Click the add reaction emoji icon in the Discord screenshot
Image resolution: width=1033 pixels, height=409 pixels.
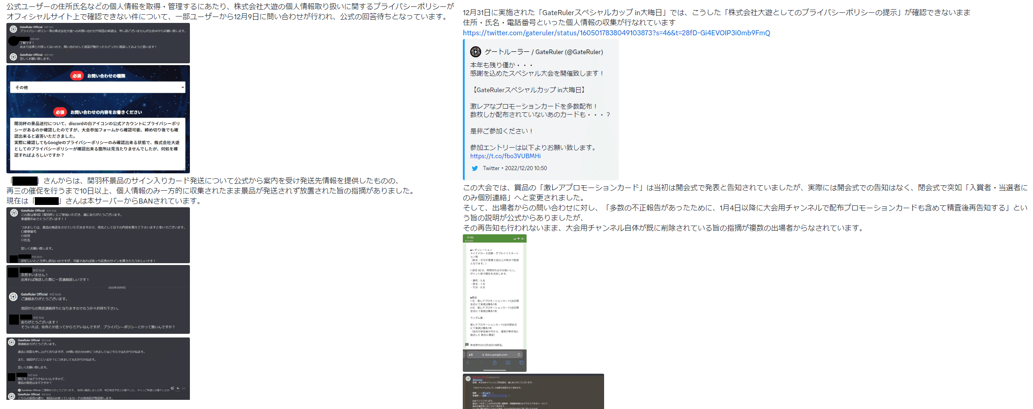pos(172,388)
